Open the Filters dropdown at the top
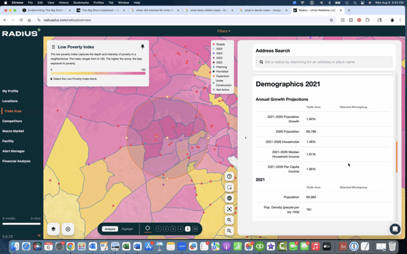 pos(223,31)
